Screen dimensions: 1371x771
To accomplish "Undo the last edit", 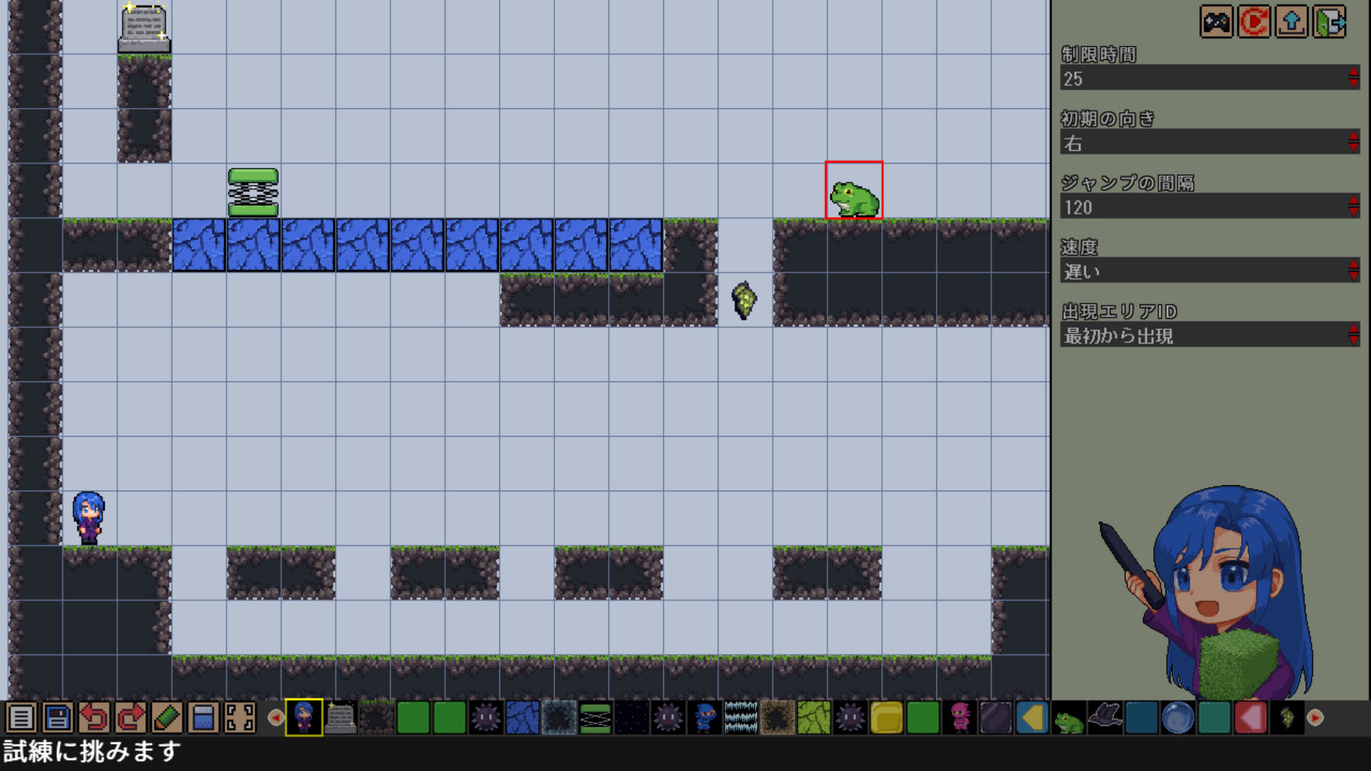I will coord(94,717).
